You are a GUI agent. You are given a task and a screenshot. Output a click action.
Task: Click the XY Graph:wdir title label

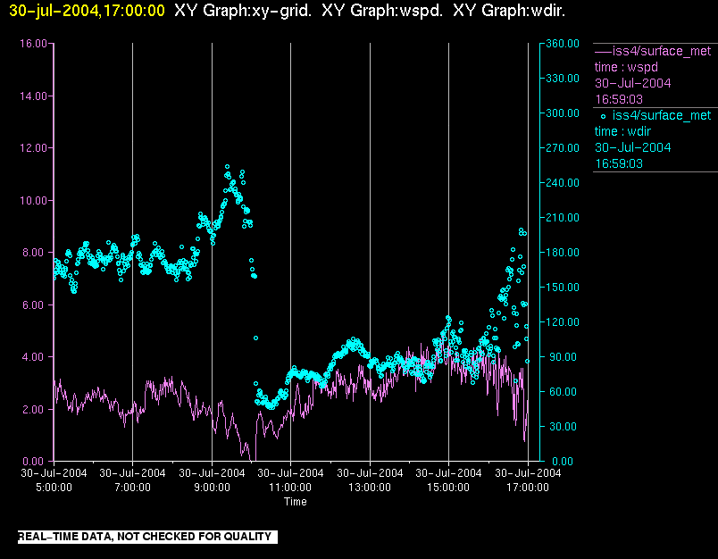(x=509, y=11)
